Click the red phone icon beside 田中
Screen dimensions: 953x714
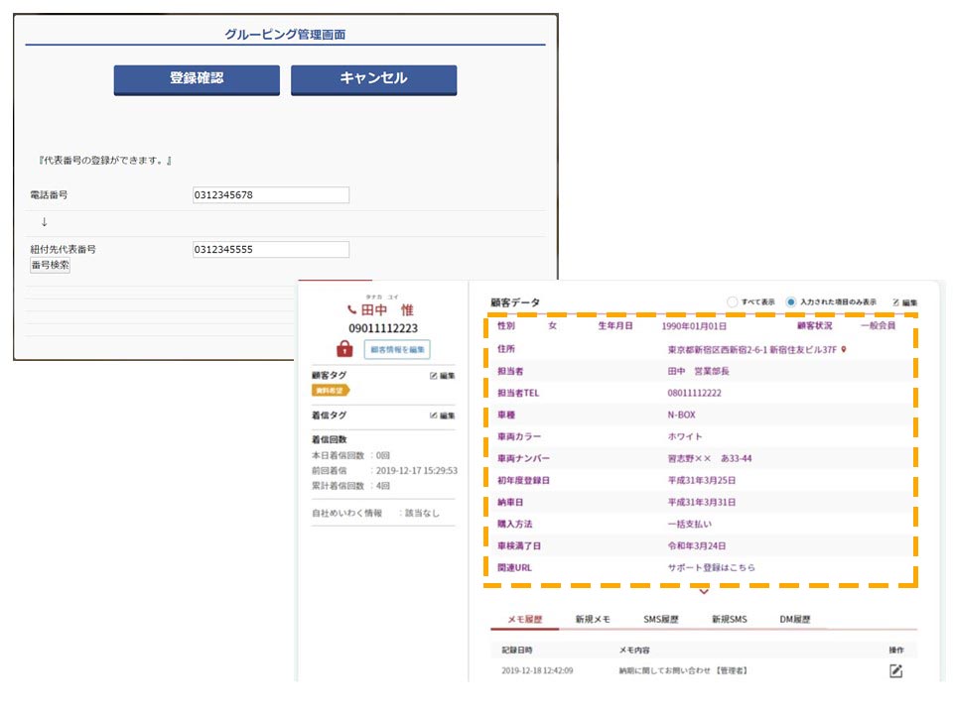pos(351,309)
